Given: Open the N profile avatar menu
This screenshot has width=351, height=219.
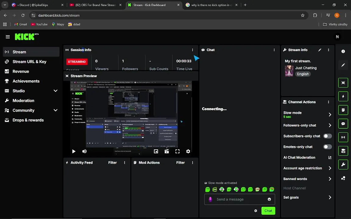Looking at the screenshot, I should [337, 37].
